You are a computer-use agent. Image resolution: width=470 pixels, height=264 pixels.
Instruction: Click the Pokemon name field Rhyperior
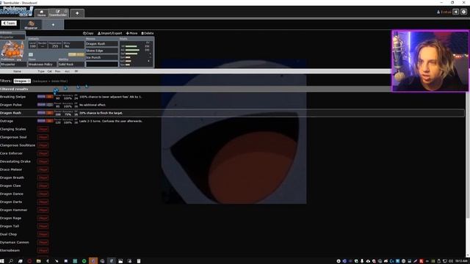tap(13, 65)
